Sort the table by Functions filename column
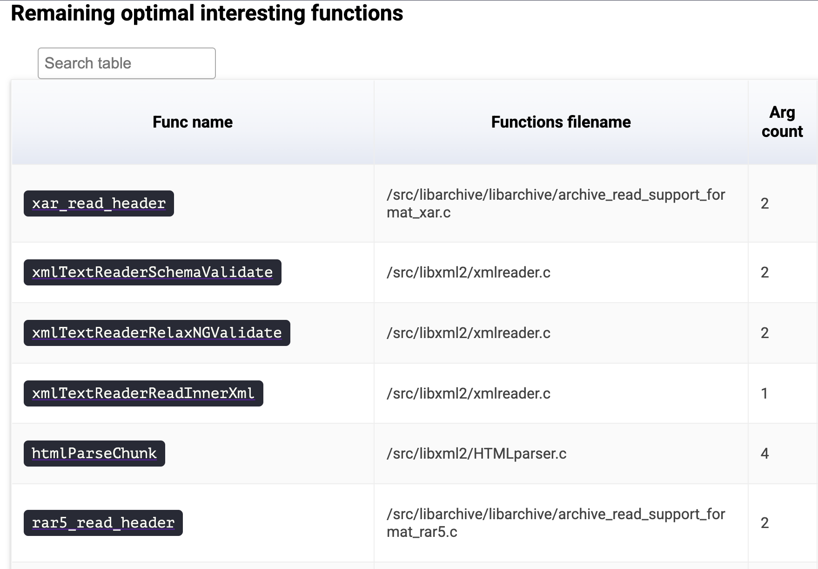 tap(561, 122)
